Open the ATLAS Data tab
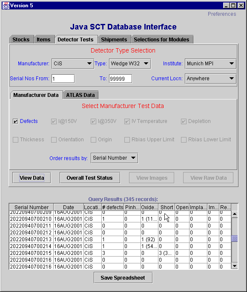This screenshot has height=292, width=247. pos(80,95)
